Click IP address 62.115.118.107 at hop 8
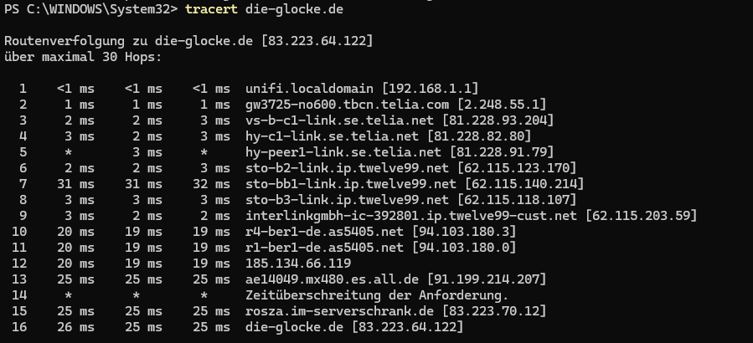The image size is (753, 343). pos(517,200)
